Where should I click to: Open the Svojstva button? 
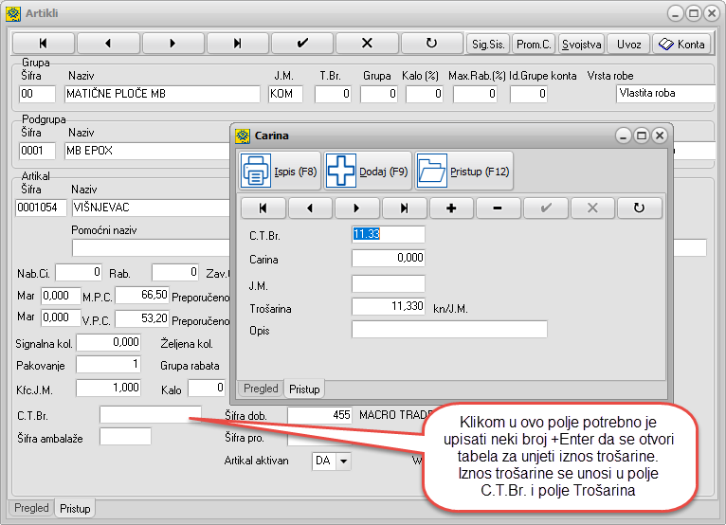tap(581, 44)
